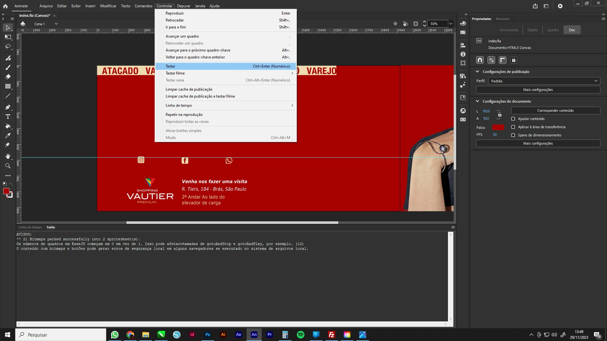Viewport: 607px width, 341px height.
Task: Select the Paint Bucket tool
Action: [x=8, y=126]
